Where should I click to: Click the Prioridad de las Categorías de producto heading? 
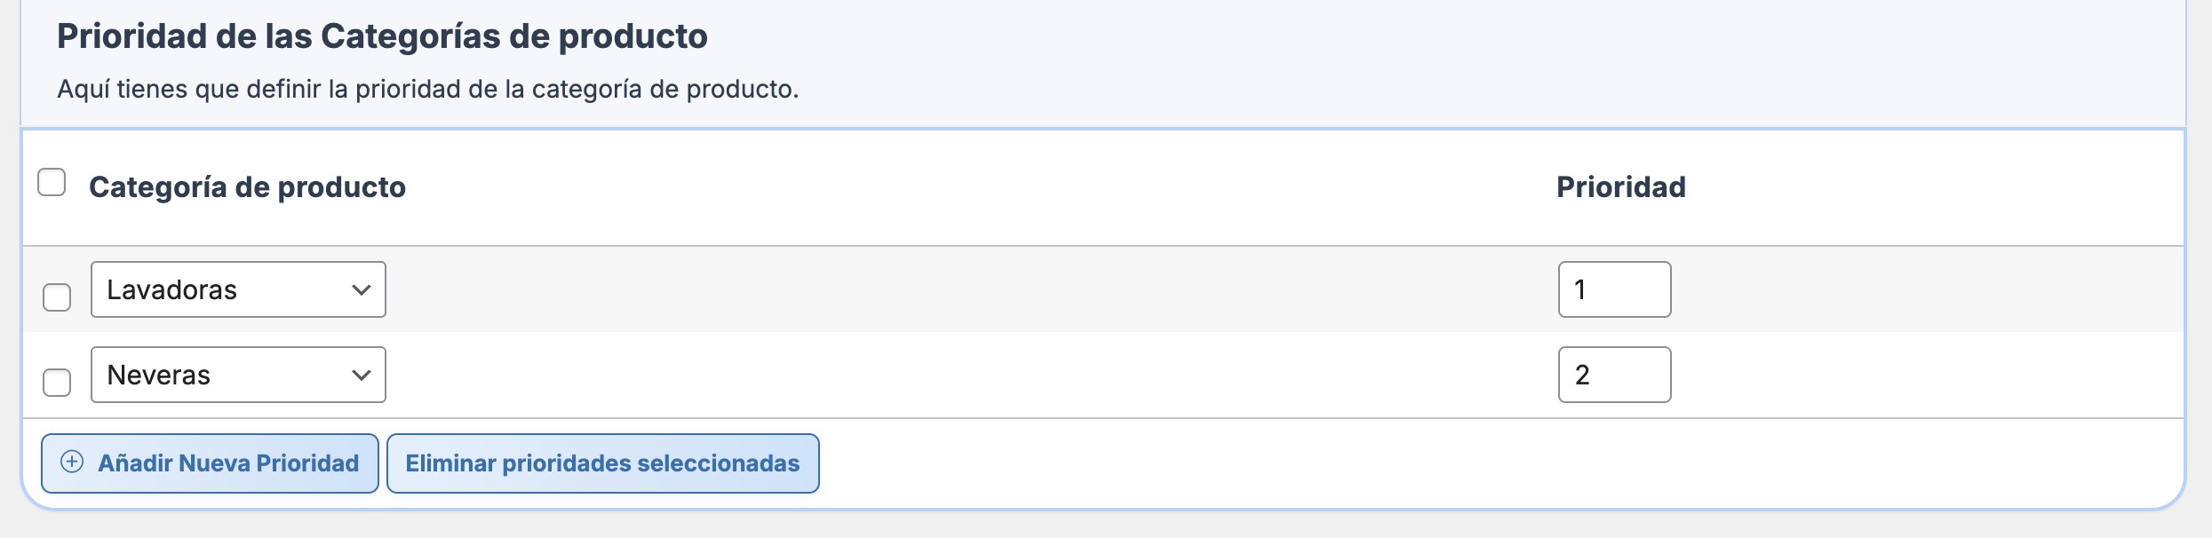(382, 36)
